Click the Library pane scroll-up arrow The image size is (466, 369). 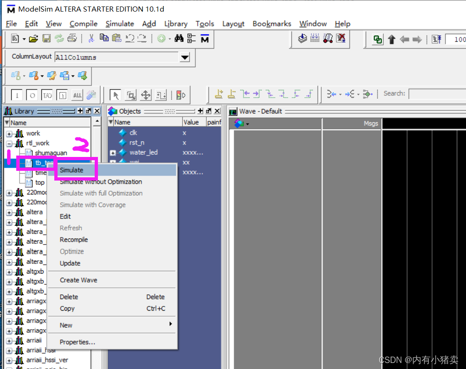(x=97, y=121)
